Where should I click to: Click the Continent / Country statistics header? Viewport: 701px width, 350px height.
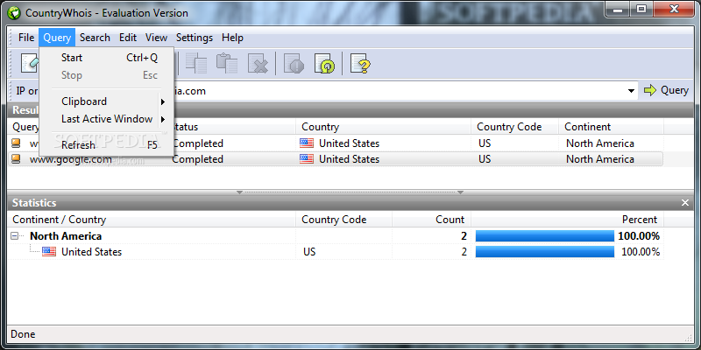[x=151, y=220]
